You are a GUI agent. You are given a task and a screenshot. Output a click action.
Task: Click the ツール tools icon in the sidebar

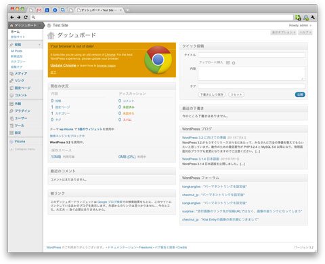[x=12, y=126]
